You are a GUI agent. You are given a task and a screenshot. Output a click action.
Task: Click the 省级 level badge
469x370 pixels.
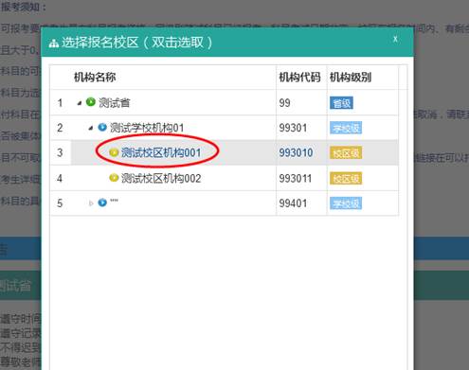(x=341, y=103)
